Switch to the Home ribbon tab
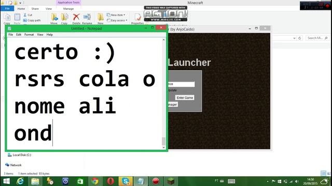This screenshot has height=186, width=332. [21, 9]
